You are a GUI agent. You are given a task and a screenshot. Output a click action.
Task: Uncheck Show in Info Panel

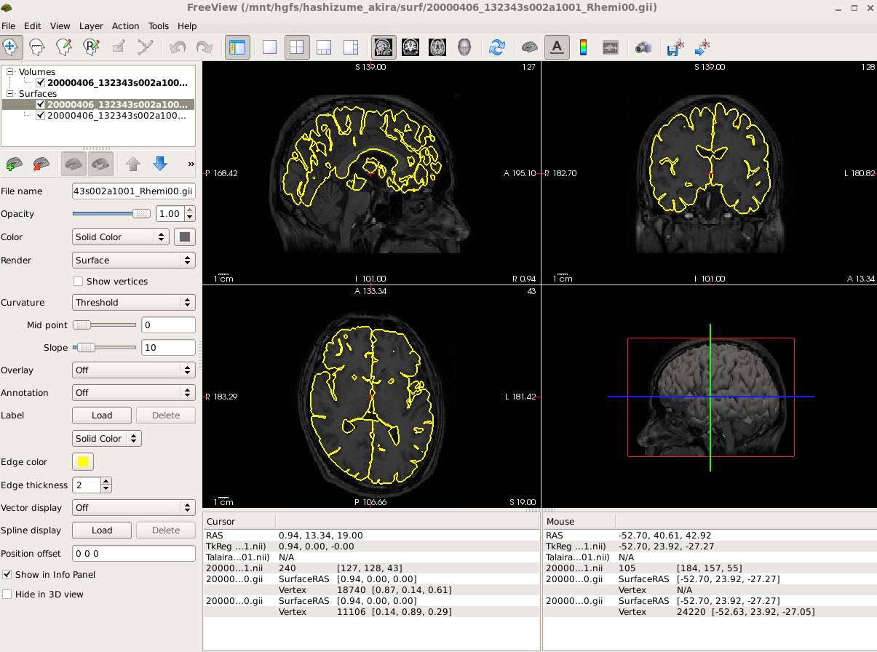(7, 575)
